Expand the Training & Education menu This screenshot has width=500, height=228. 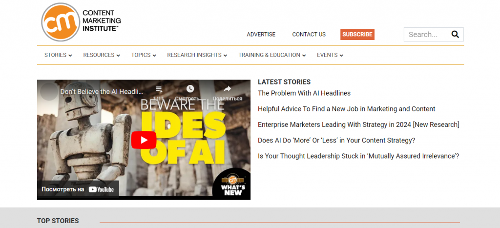point(272,55)
